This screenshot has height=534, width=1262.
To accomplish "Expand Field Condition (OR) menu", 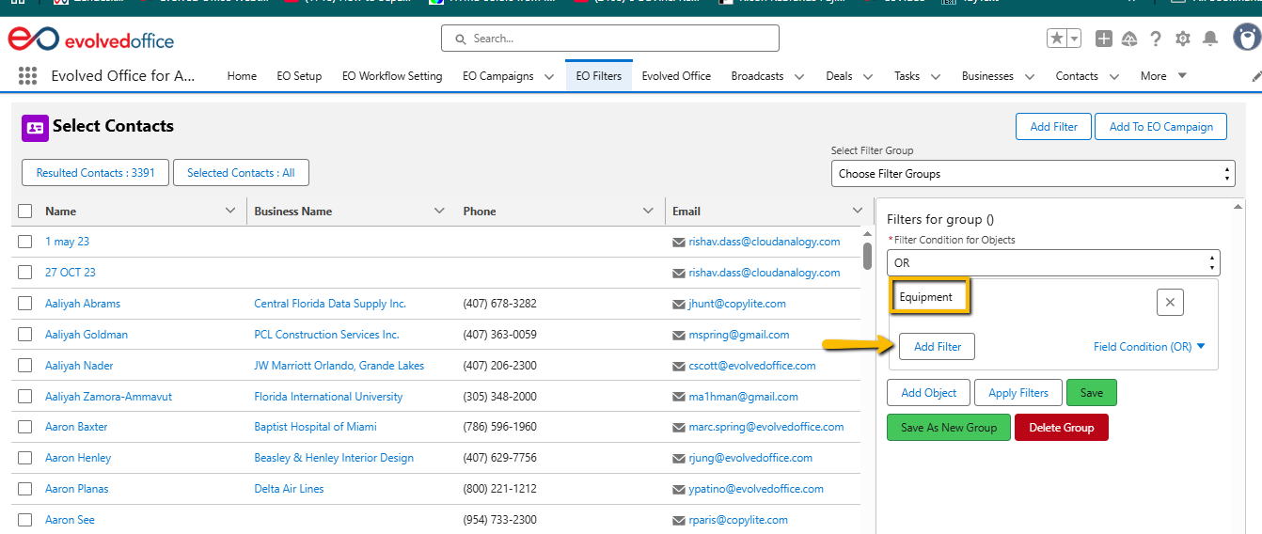I will point(1149,347).
